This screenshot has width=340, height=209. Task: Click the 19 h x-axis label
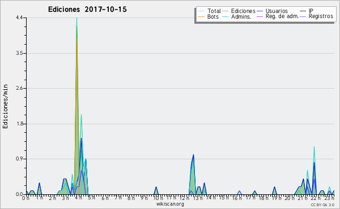click(277, 198)
